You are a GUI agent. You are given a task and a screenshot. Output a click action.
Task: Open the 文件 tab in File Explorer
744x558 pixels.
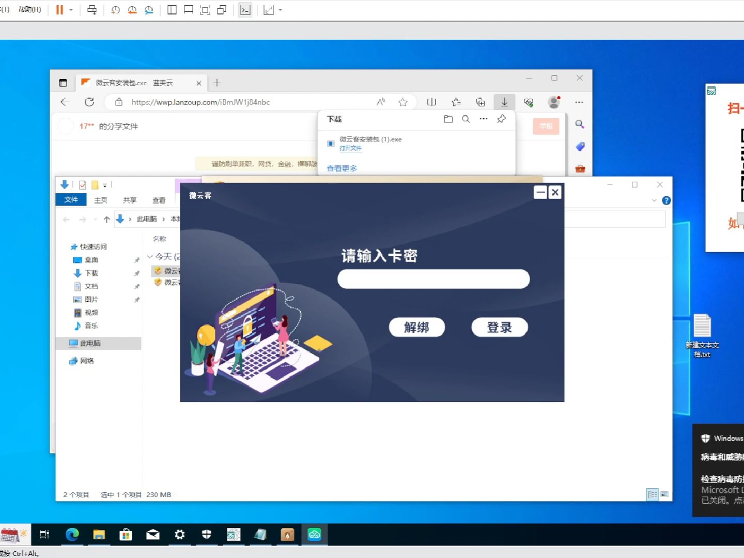coord(71,199)
